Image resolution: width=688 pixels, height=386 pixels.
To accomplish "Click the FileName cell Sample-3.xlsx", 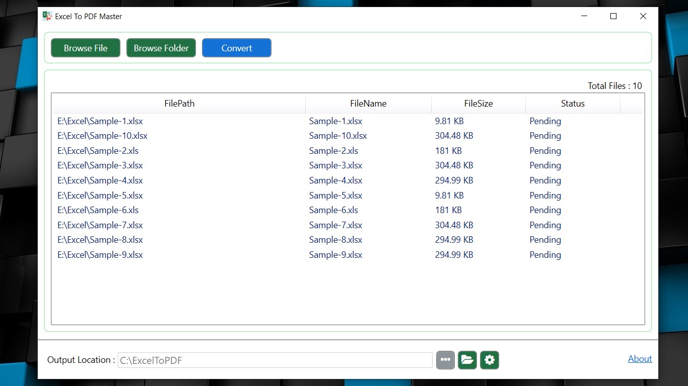I will pyautogui.click(x=335, y=165).
